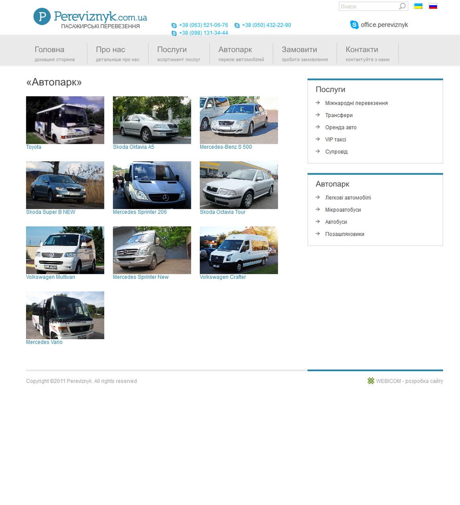Click the Mercedes Sprinter New caption
Screen dimensions: 460x505
click(x=141, y=277)
